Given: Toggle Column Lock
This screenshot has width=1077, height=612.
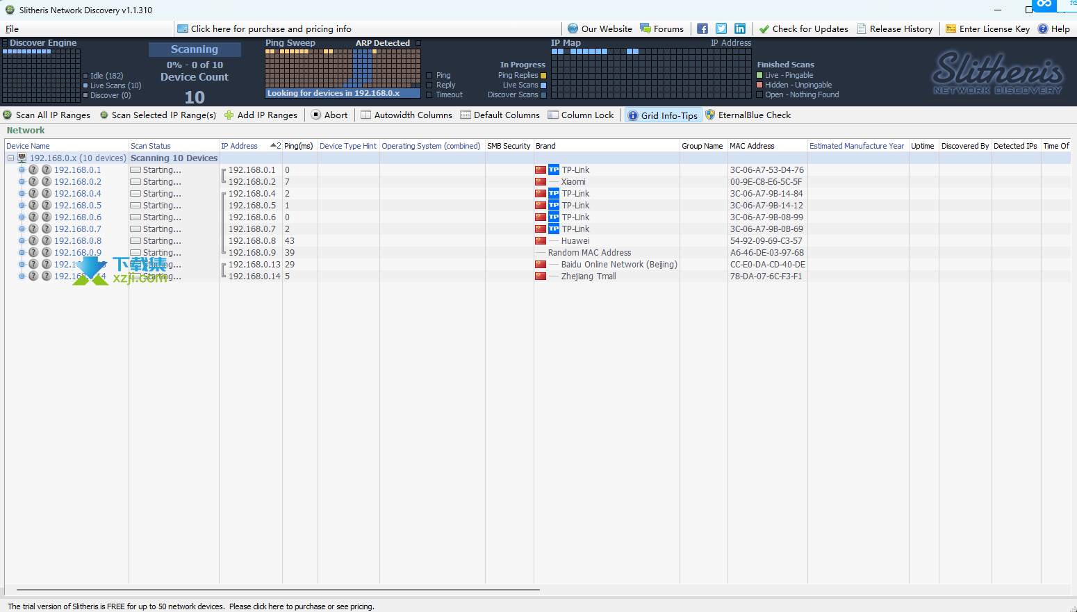Looking at the screenshot, I should click(581, 115).
